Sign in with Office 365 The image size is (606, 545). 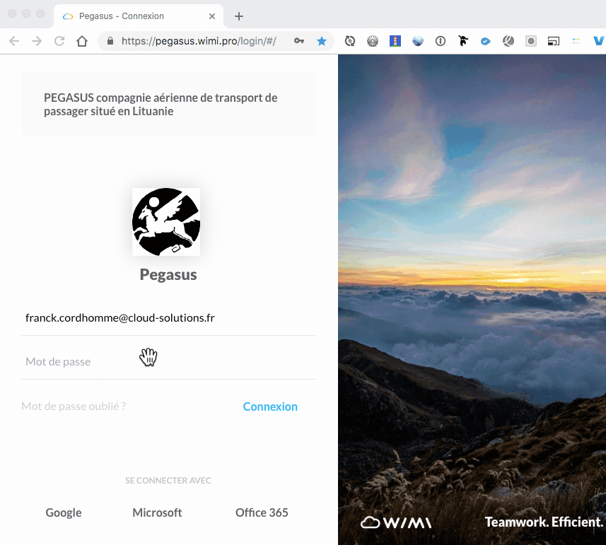[x=262, y=512]
